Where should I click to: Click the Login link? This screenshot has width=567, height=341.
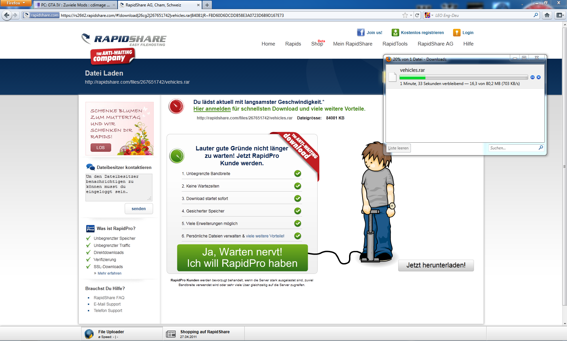click(468, 33)
